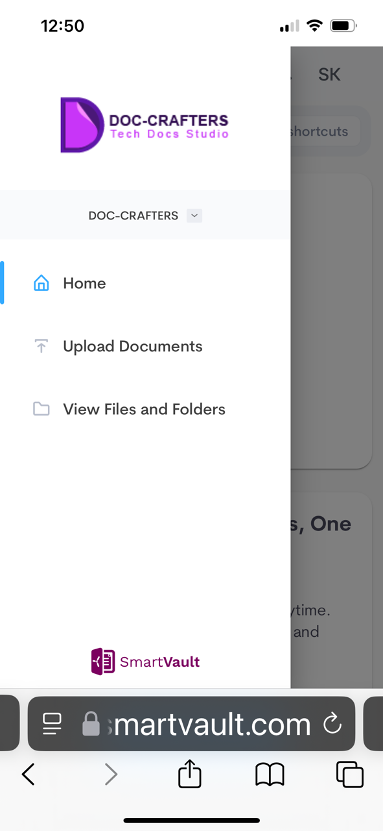
Task: Open the Safari share sheet icon
Action: click(x=190, y=774)
